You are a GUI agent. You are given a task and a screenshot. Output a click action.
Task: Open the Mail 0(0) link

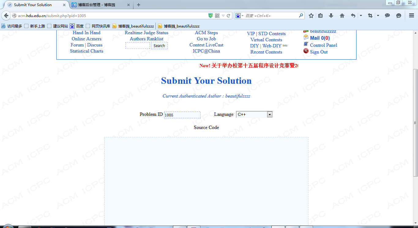pyautogui.click(x=320, y=38)
